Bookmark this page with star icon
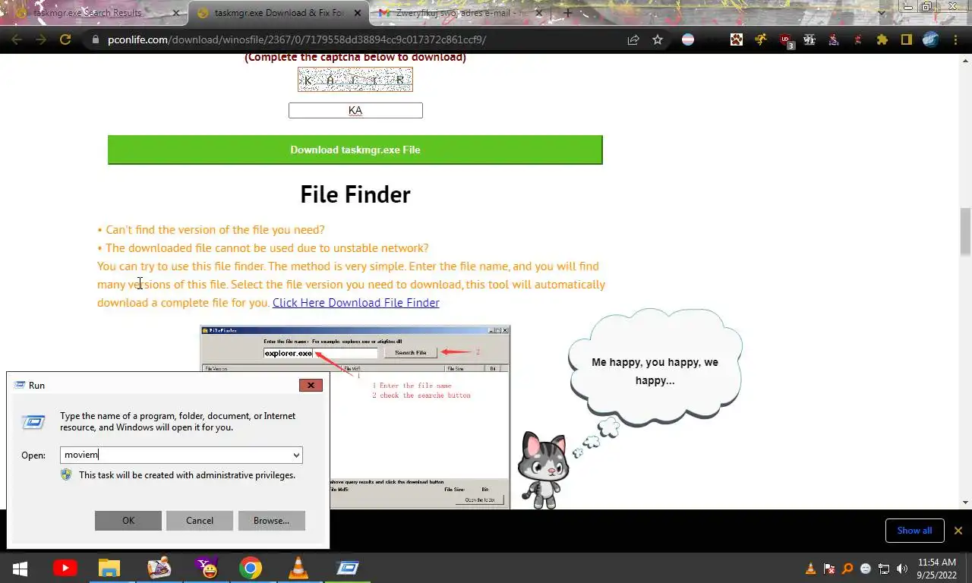 658,39
